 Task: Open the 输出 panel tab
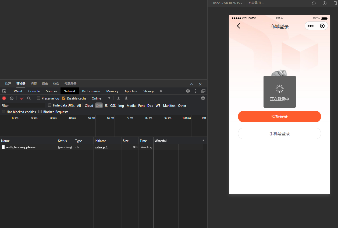tap(45, 84)
